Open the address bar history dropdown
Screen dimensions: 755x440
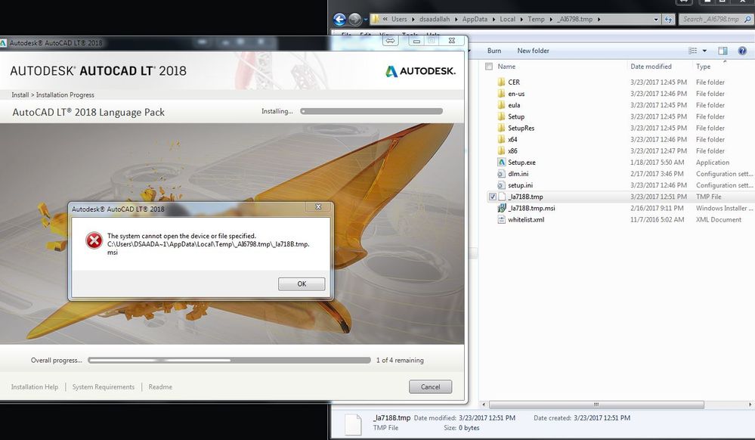pyautogui.click(x=656, y=20)
